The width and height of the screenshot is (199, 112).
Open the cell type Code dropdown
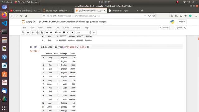[83, 32]
